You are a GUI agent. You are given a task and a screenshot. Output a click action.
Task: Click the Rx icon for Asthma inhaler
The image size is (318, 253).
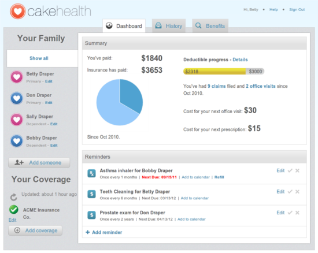point(92,173)
